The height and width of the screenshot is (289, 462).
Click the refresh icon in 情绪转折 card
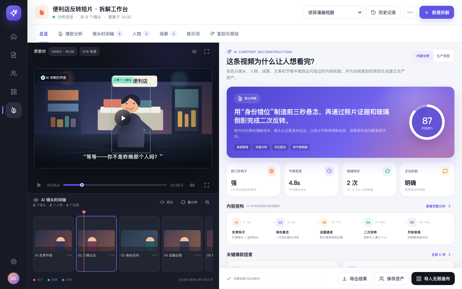(x=387, y=171)
